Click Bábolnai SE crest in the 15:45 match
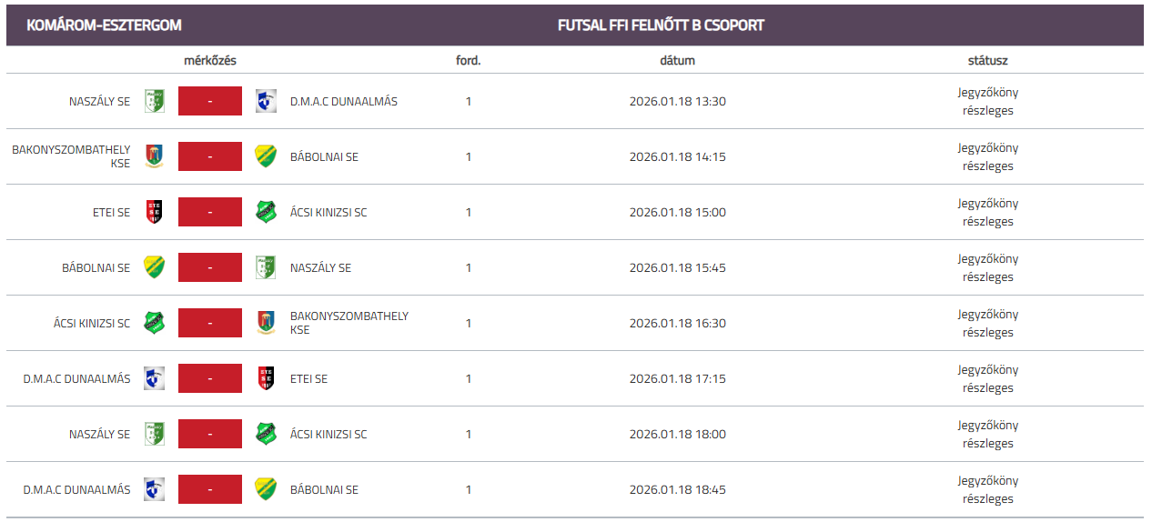Image resolution: width=1152 pixels, height=532 pixels. pos(155,267)
